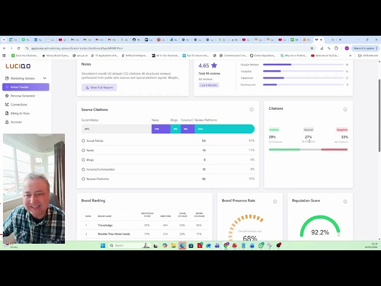
Task: Expand the bookmarks overflow chevron
Action: tap(350, 55)
